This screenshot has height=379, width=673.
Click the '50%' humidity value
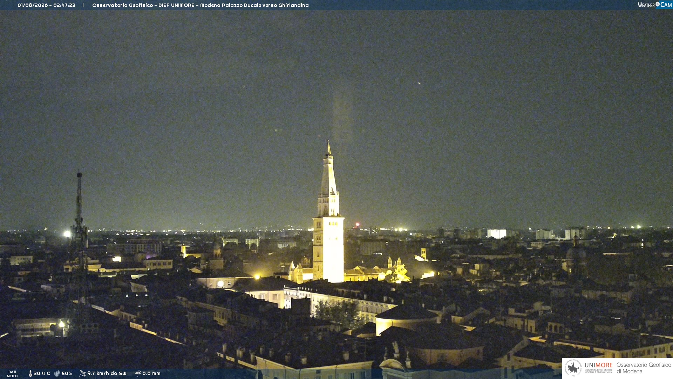tap(67, 373)
